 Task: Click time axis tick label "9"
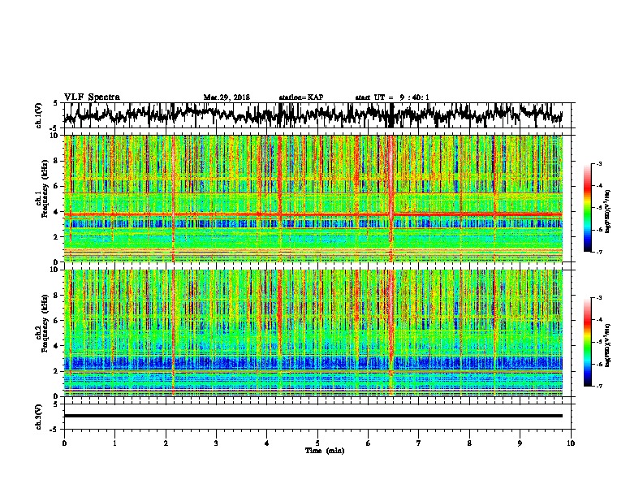[x=520, y=443]
